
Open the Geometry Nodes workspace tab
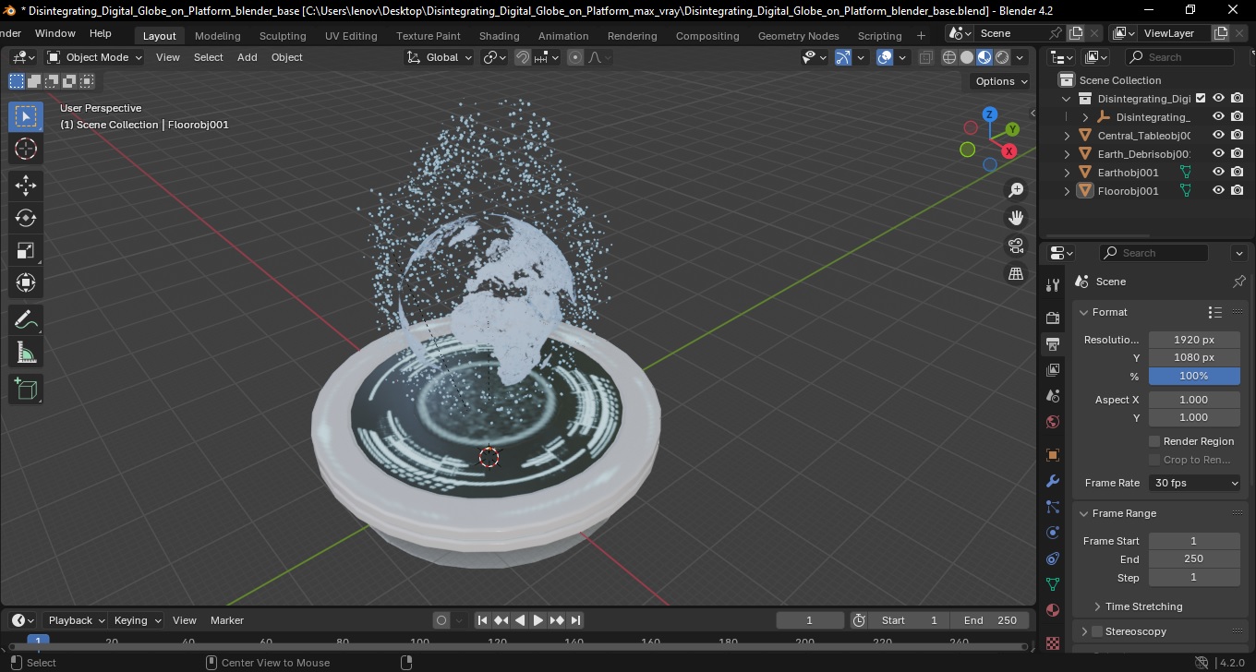tap(798, 36)
